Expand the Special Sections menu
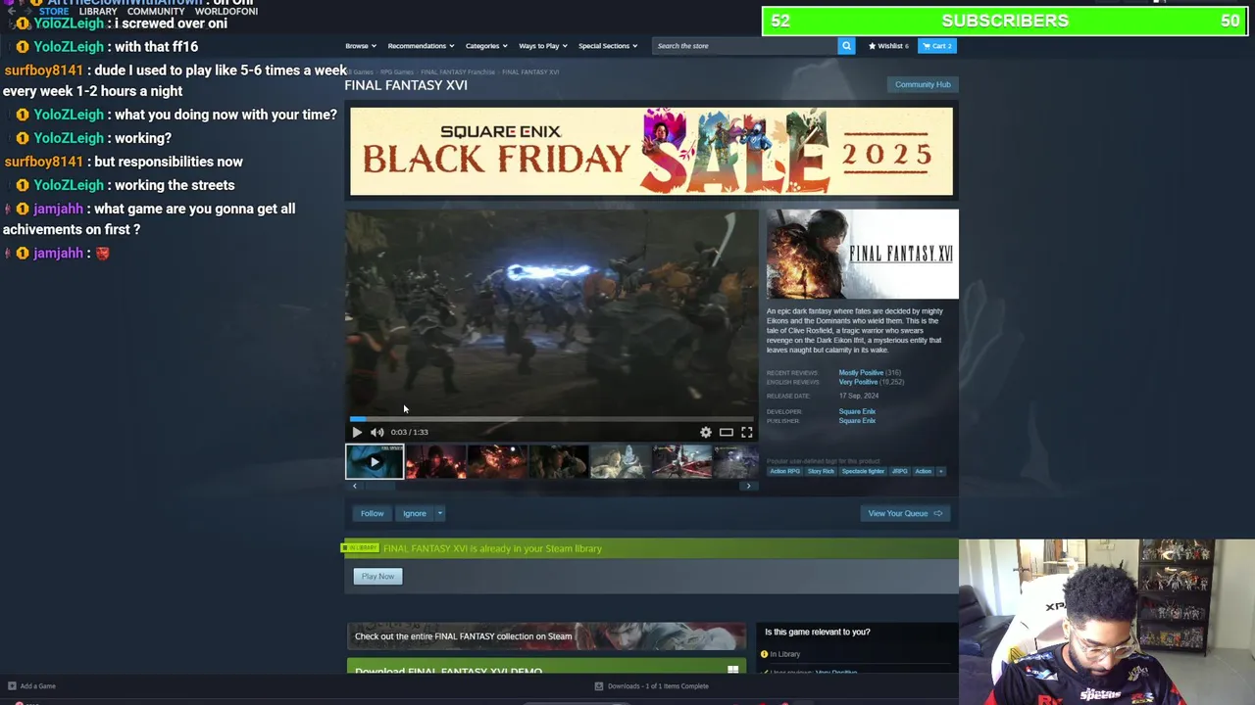 607,46
